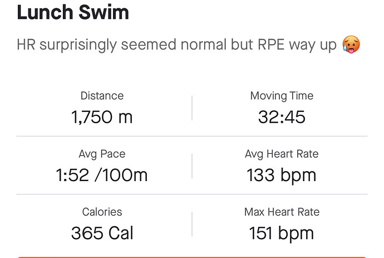This screenshot has height=258, width=384.
Task: Tap the Calories label
Action: click(102, 212)
